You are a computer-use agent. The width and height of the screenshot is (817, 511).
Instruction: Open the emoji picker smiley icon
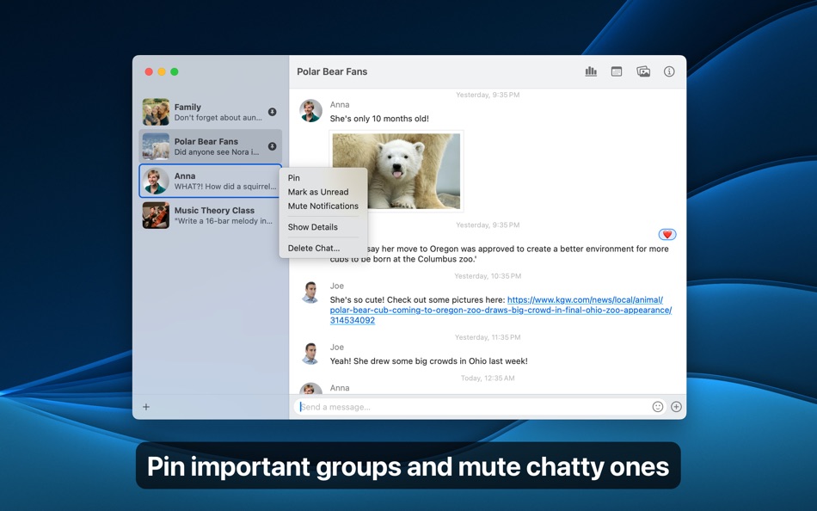point(658,407)
